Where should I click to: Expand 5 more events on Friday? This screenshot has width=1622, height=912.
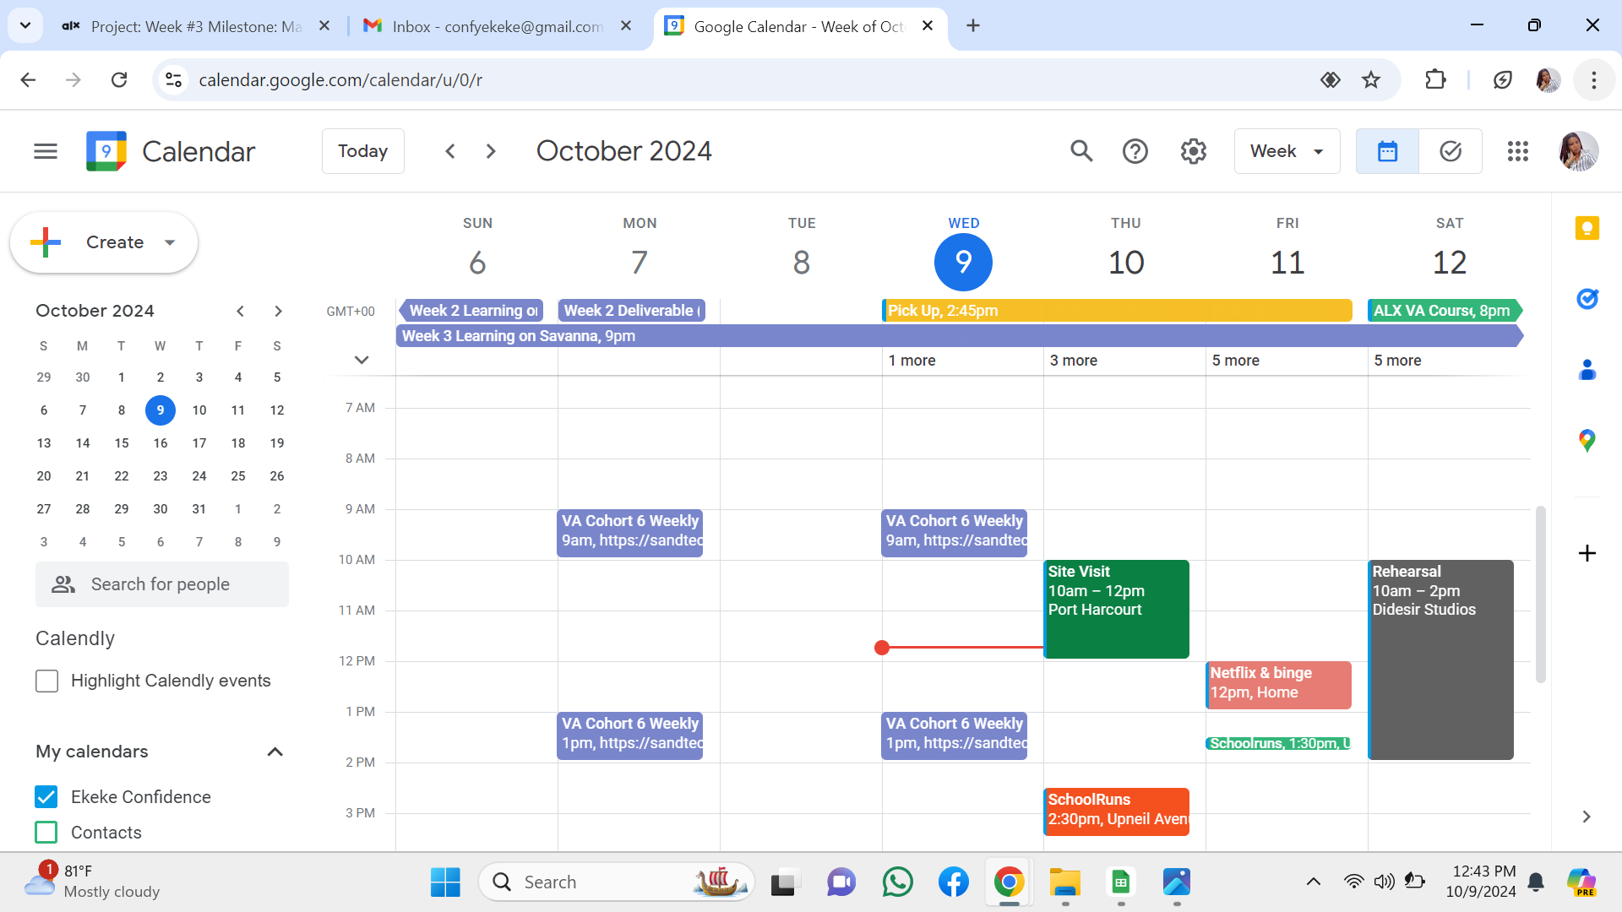coord(1236,361)
